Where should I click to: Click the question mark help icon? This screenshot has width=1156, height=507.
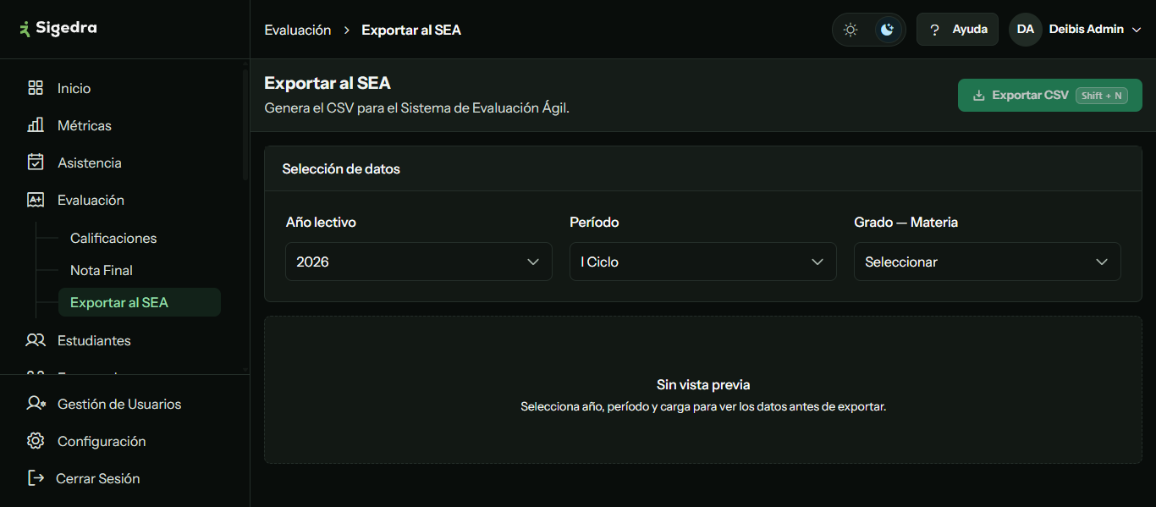click(x=934, y=30)
